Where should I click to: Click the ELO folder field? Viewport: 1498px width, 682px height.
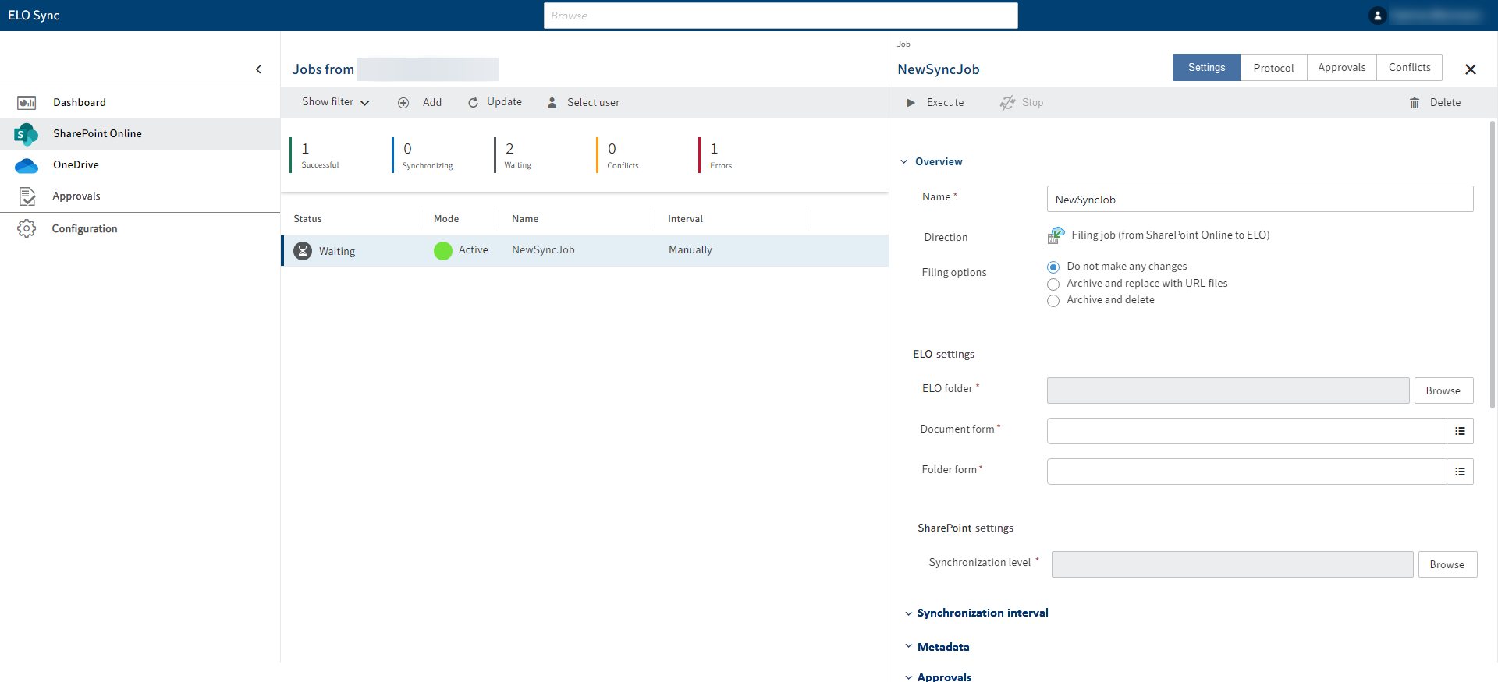click(1228, 390)
